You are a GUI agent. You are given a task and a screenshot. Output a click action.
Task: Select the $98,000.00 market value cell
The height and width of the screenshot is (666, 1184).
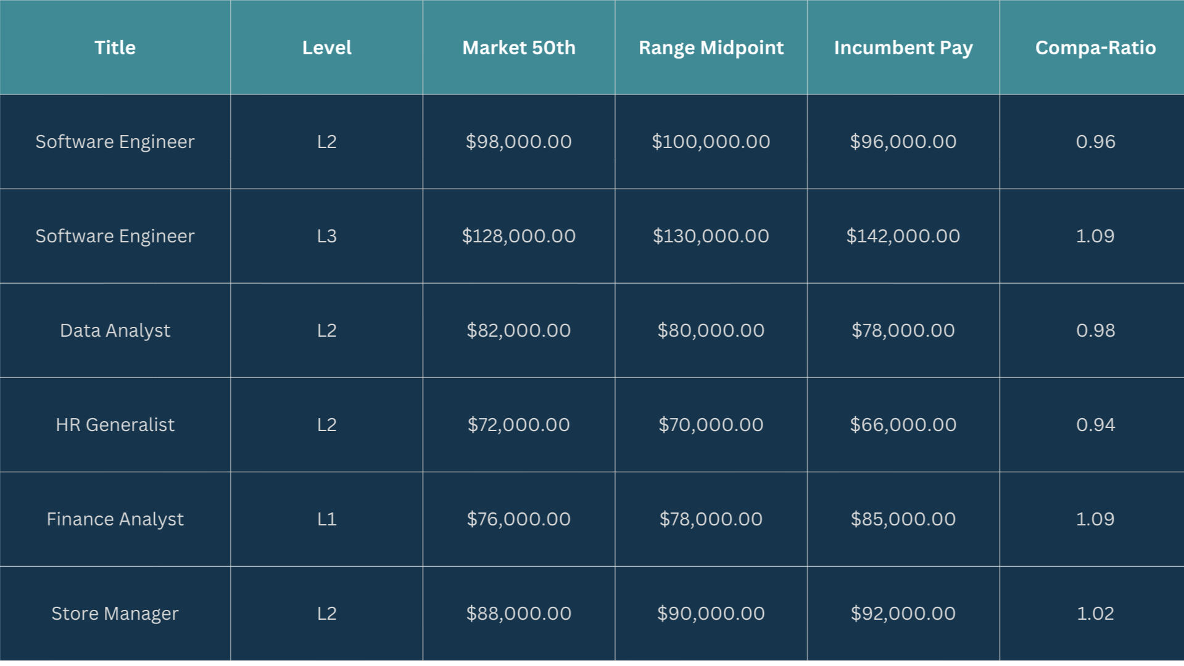[x=518, y=142]
